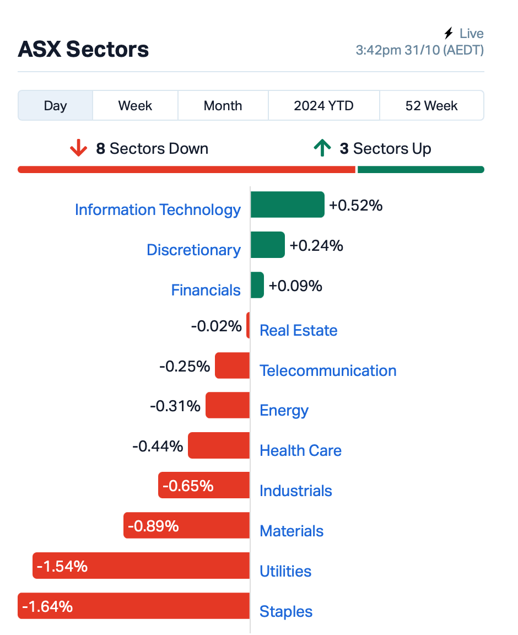Select the 52 Week tab
This screenshot has width=518, height=635.
pyautogui.click(x=431, y=105)
